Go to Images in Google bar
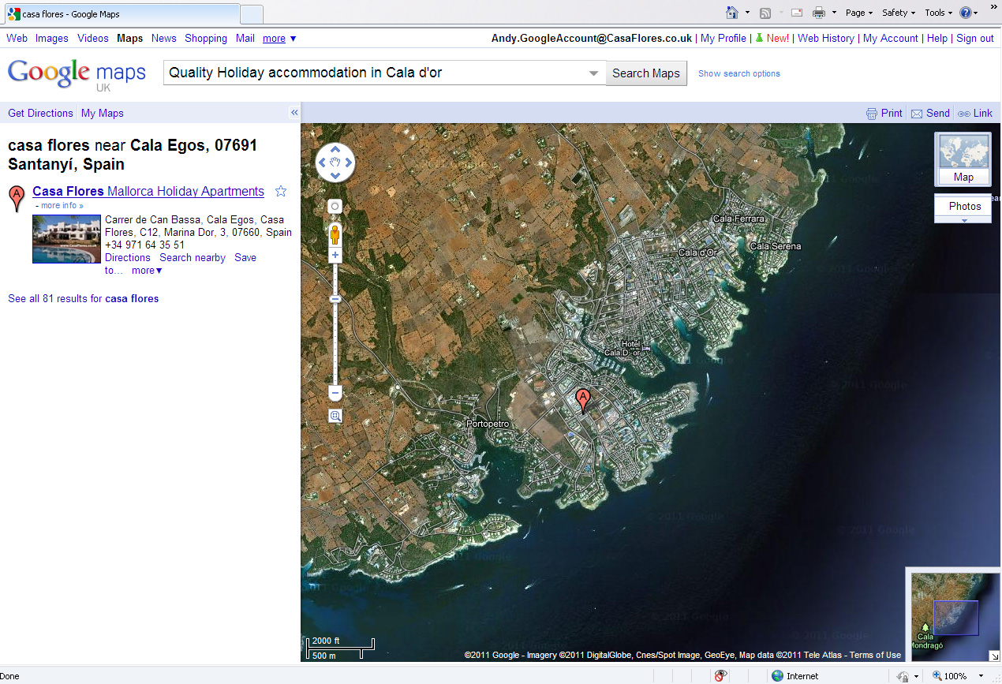 click(52, 38)
